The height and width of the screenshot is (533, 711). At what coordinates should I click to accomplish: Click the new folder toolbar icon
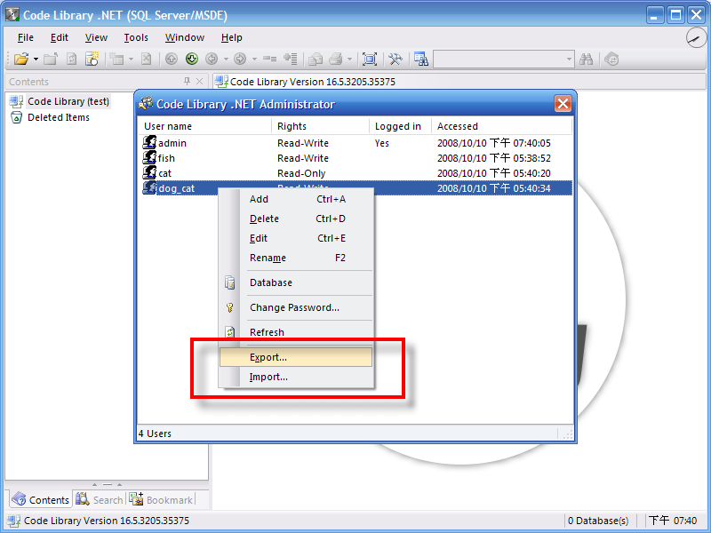coord(51,59)
